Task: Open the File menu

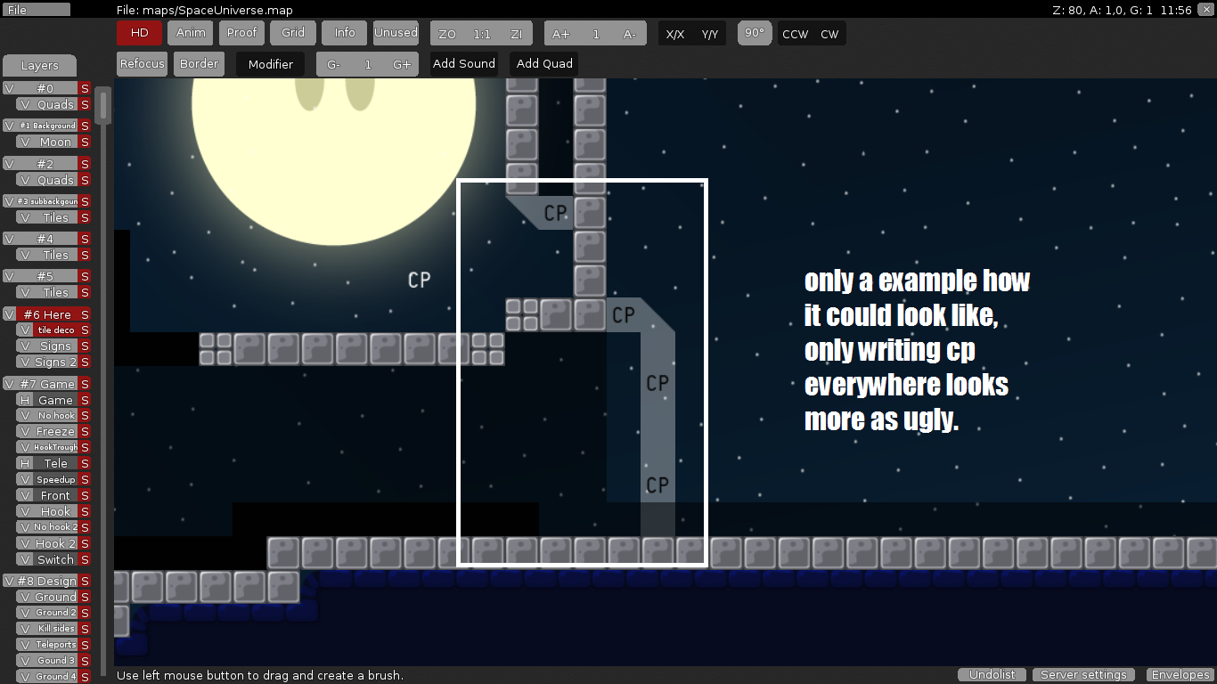Action: tap(36, 10)
